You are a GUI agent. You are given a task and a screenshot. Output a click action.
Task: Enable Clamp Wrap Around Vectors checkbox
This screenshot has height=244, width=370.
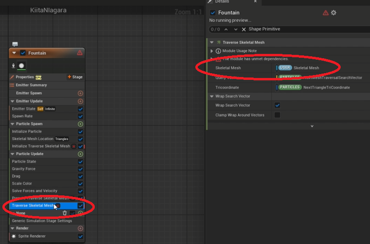277,115
